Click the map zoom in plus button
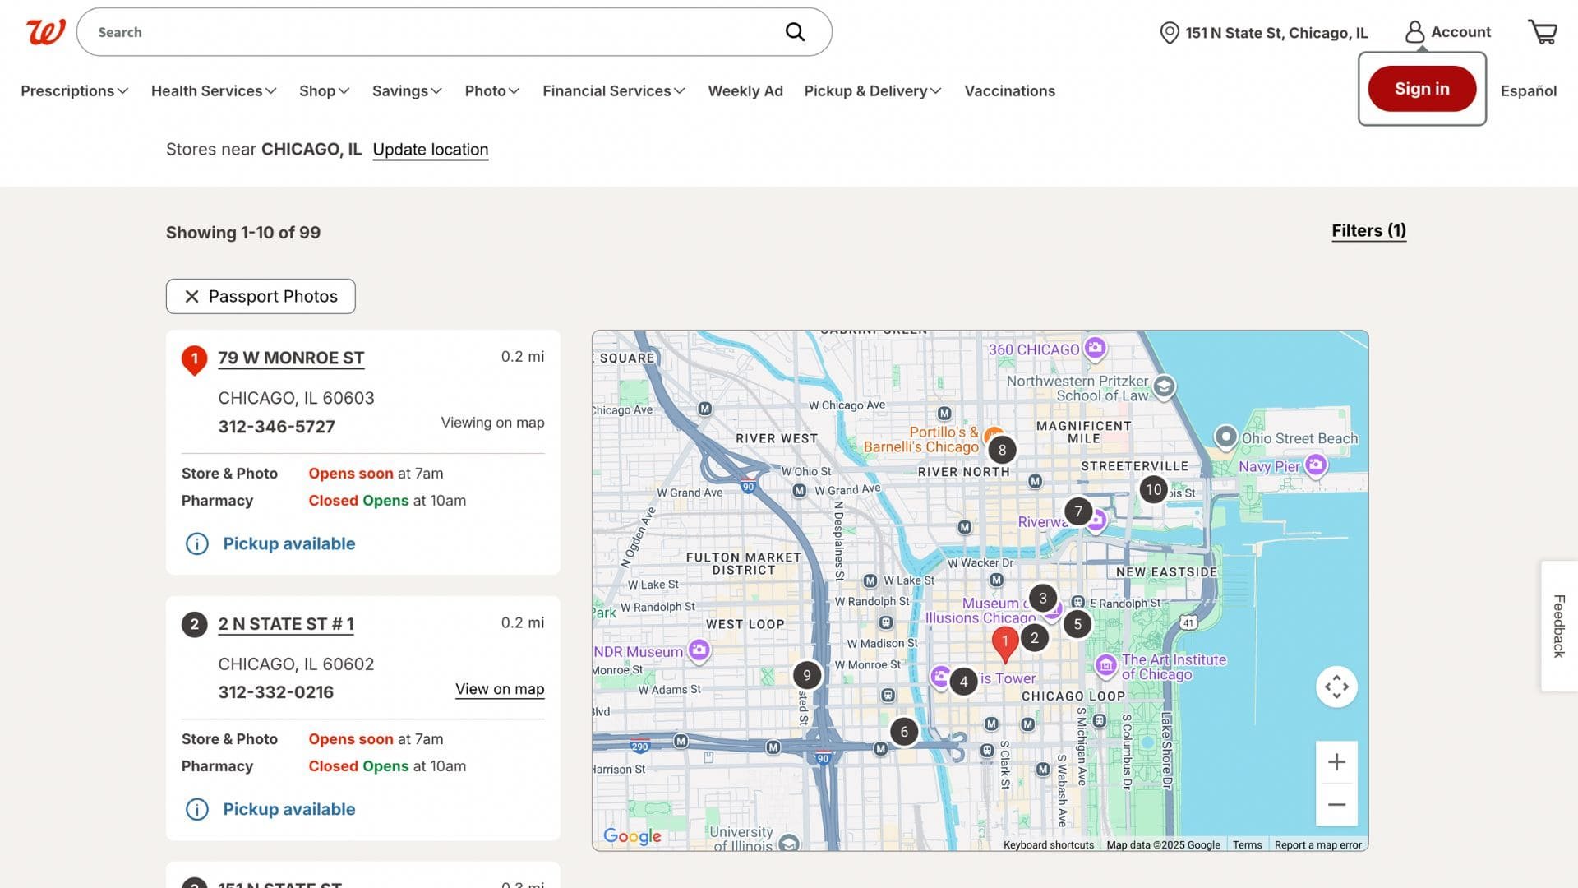1578x888 pixels. pyautogui.click(x=1336, y=762)
